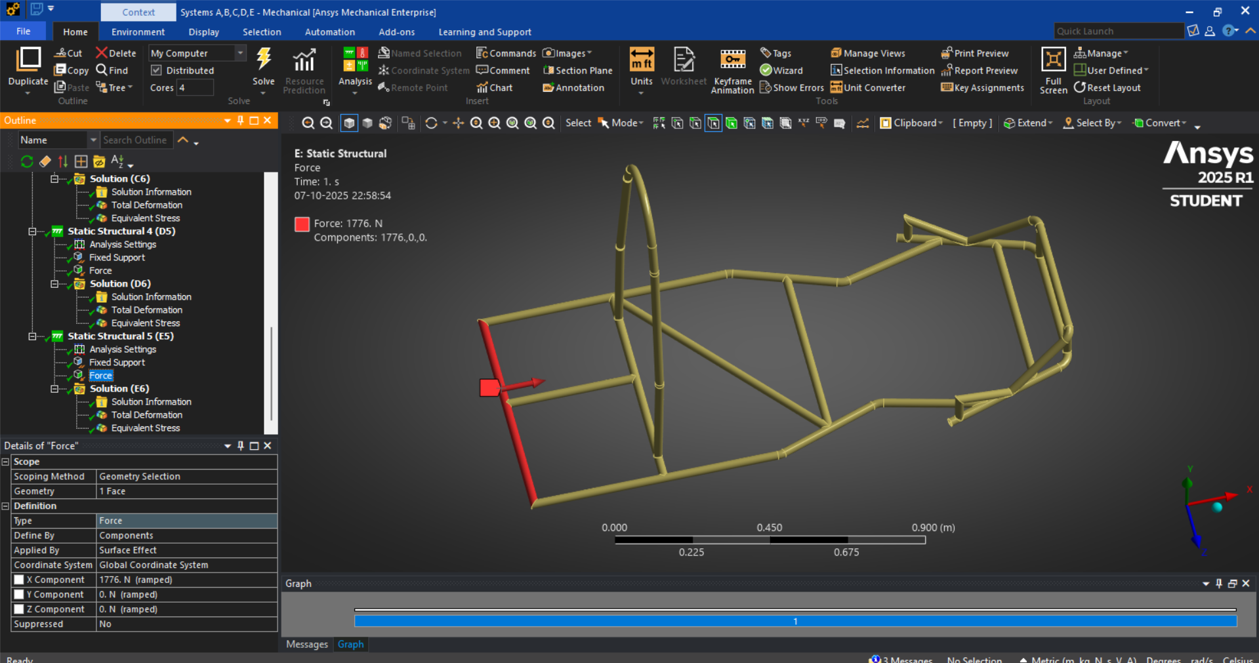The height and width of the screenshot is (663, 1259).
Task: Open the Add-ons ribbon tab
Action: click(397, 31)
